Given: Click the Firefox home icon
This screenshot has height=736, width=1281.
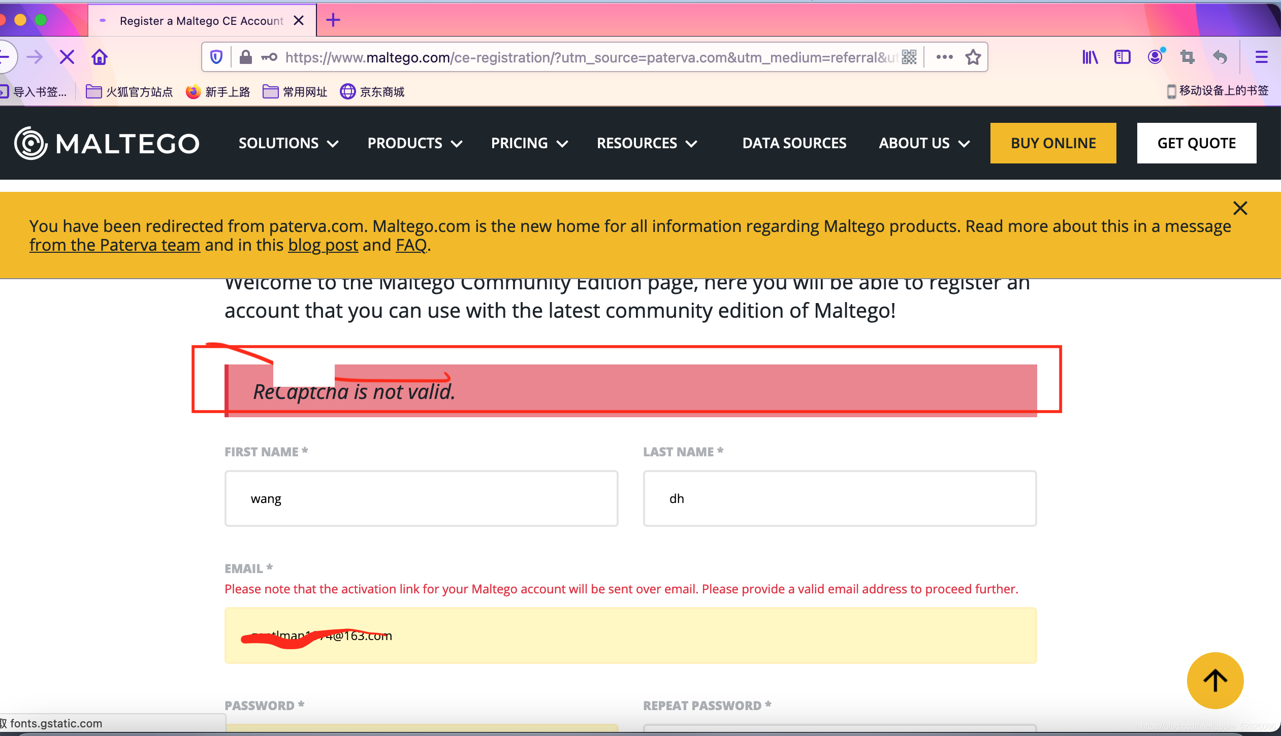Looking at the screenshot, I should [100, 57].
